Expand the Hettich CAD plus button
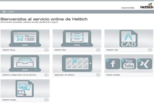 click(x=150, y=50)
